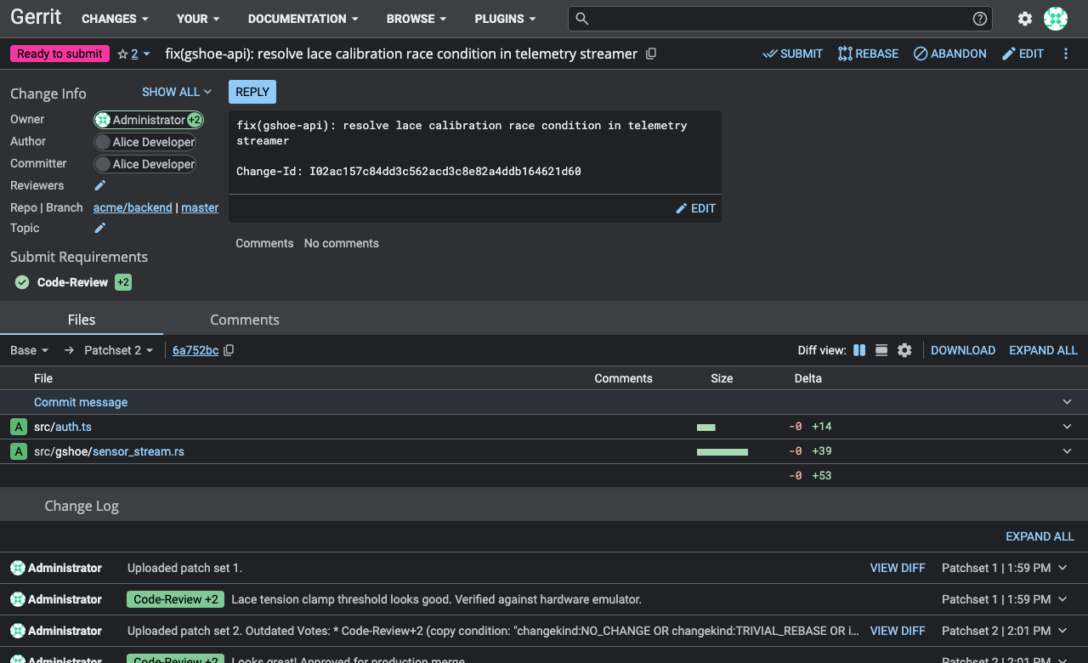Screen dimensions: 1088x663
Task: Submit the change
Action: pos(793,54)
